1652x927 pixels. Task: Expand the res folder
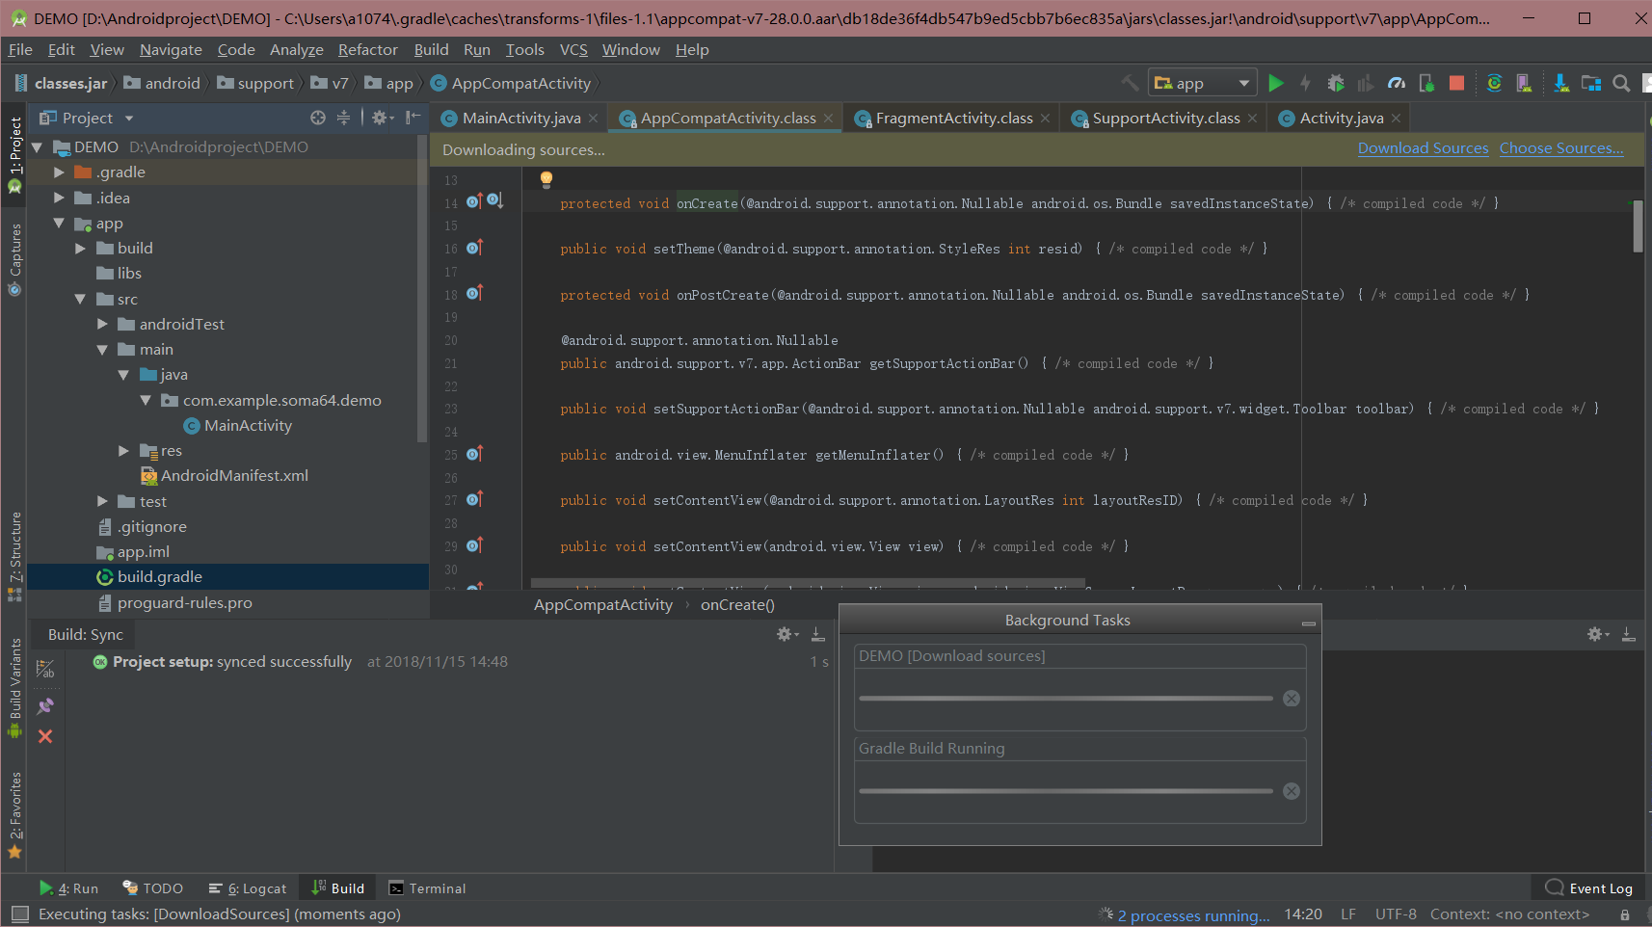click(x=123, y=450)
